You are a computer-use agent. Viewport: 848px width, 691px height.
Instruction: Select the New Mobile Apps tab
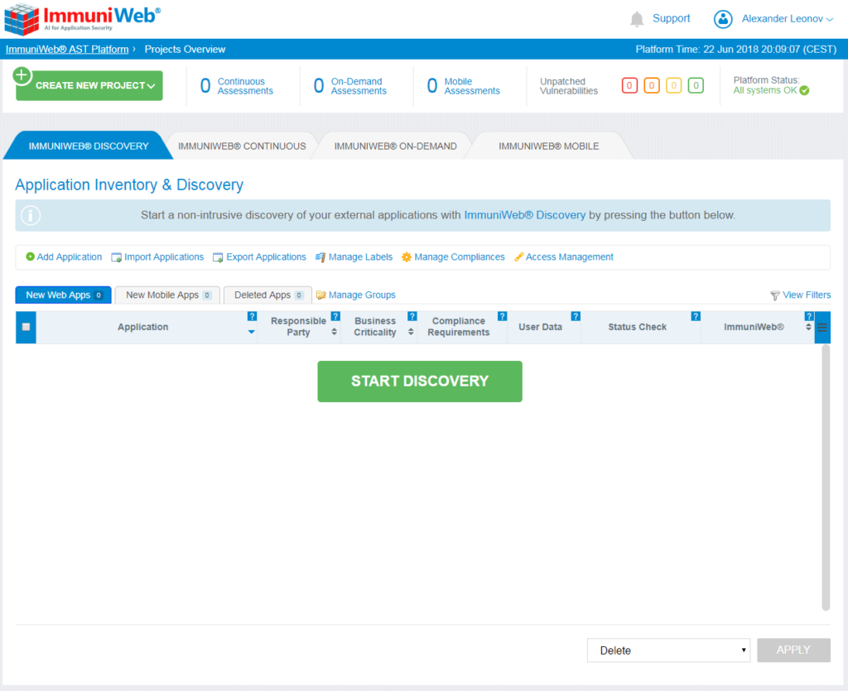pos(167,295)
